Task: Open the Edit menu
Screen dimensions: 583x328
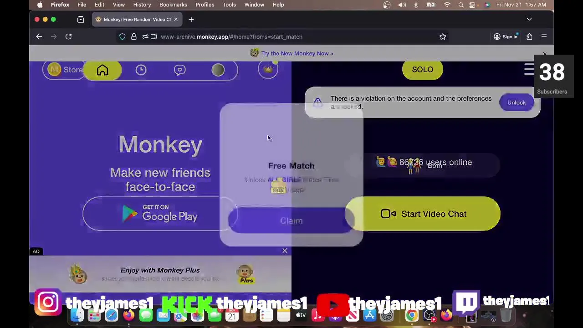Action: 99,5
